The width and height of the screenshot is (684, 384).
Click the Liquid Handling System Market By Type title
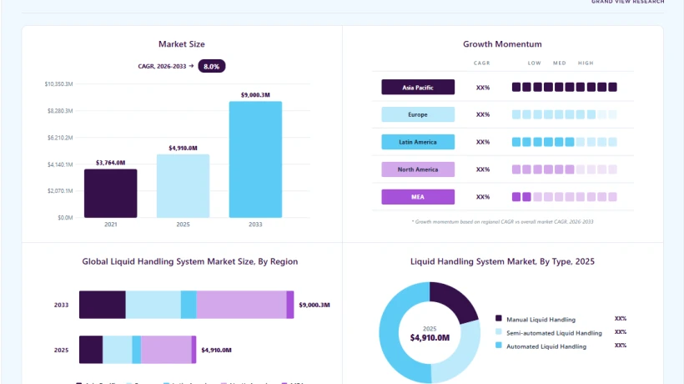pyautogui.click(x=502, y=261)
